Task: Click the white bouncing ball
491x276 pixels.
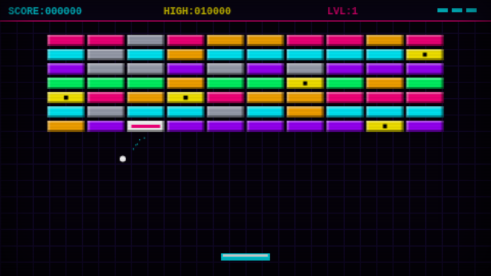Action: (123, 158)
